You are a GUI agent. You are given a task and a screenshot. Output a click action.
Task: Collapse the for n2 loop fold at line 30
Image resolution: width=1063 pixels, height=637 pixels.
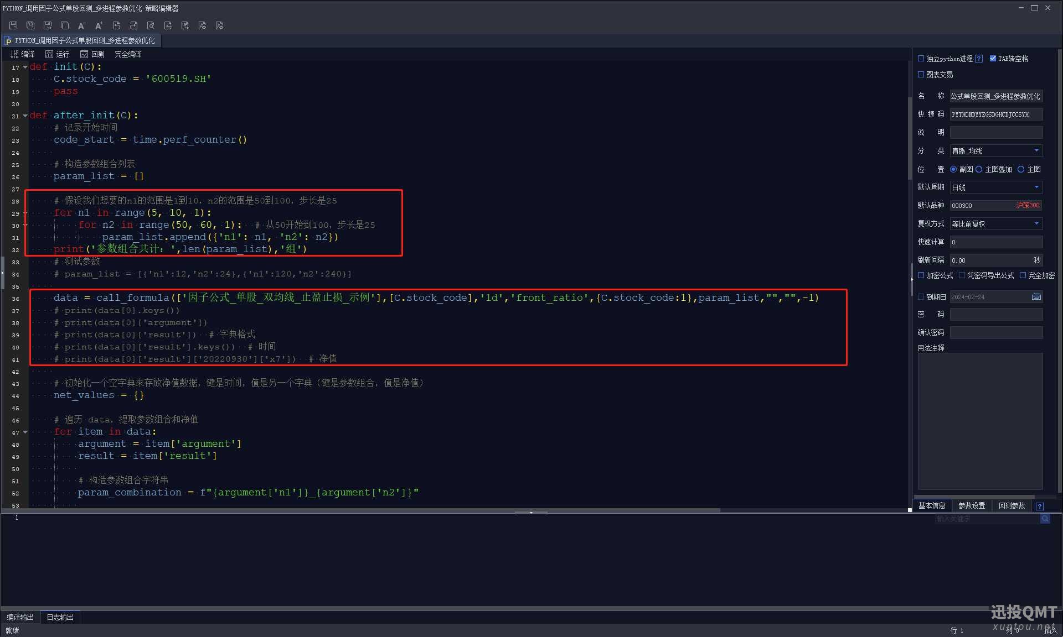coord(25,225)
